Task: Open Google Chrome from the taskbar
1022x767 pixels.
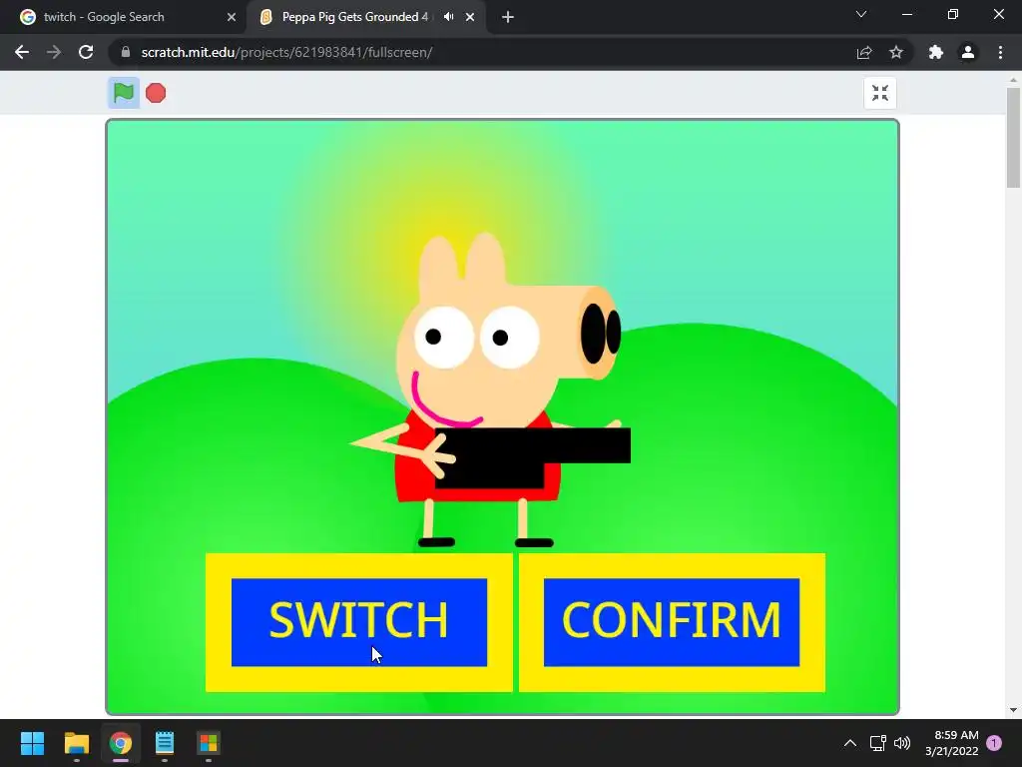Action: coord(121,743)
